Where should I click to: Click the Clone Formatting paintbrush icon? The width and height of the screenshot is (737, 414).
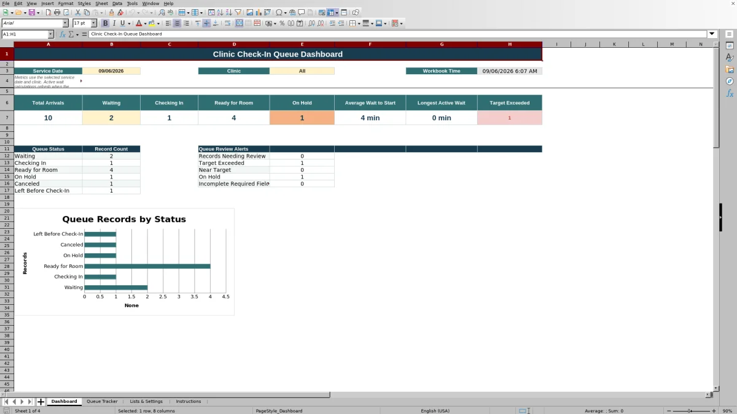click(111, 12)
